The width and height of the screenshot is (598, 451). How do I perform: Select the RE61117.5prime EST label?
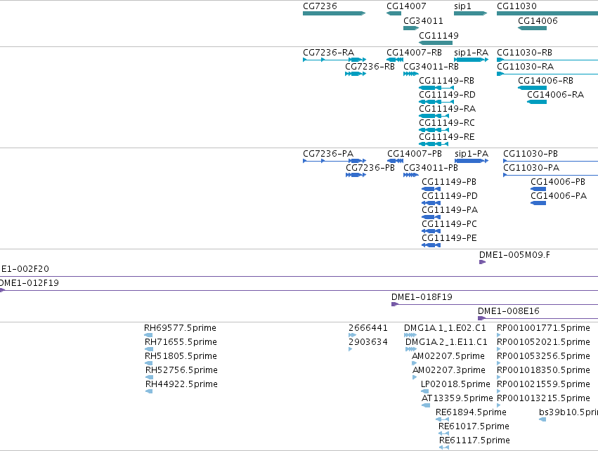[475, 440]
